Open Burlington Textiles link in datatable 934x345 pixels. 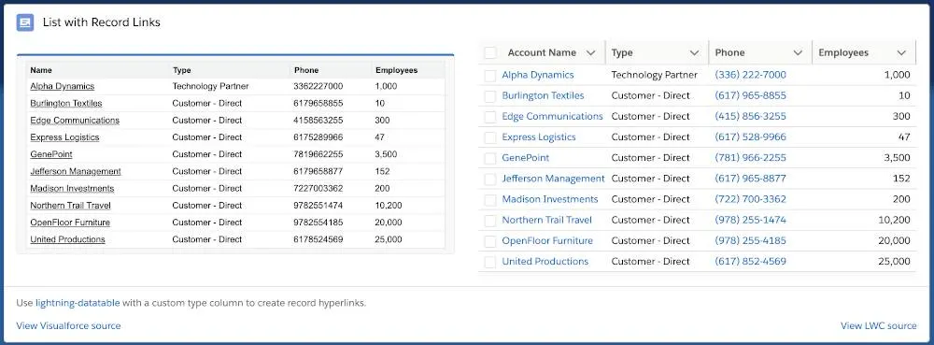[543, 95]
